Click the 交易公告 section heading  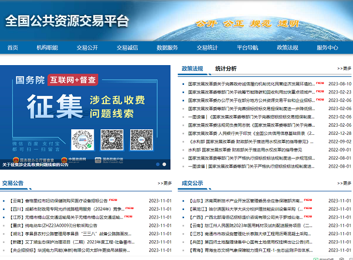pos(13,183)
